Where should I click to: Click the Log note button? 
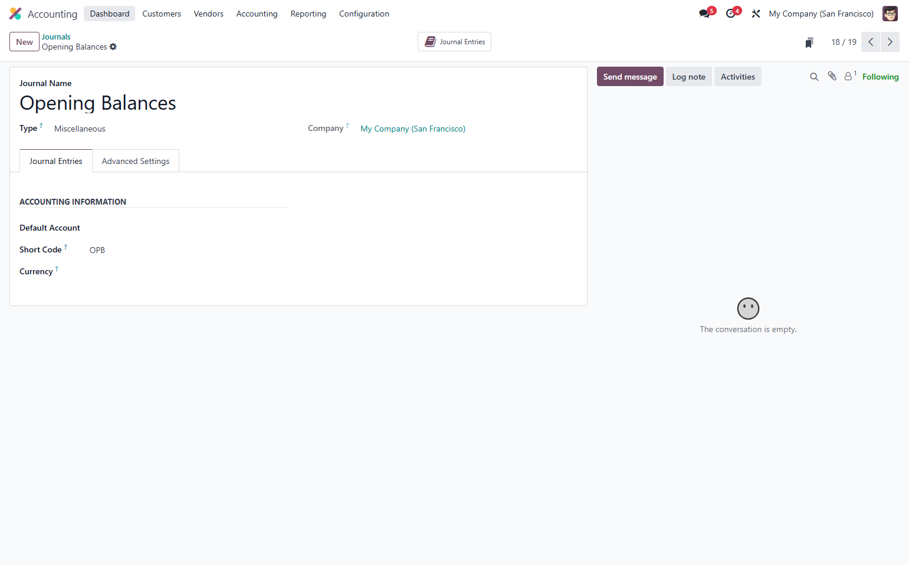688,77
